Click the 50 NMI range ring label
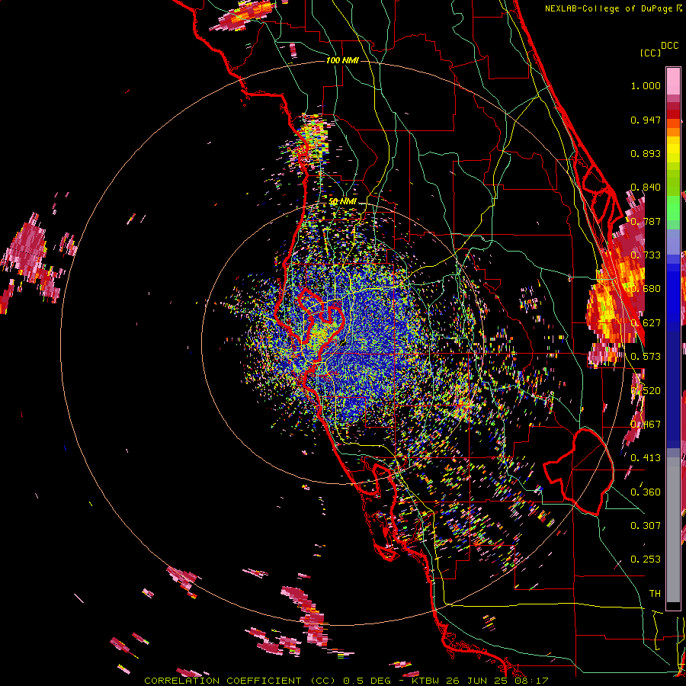The image size is (686, 686). [342, 202]
